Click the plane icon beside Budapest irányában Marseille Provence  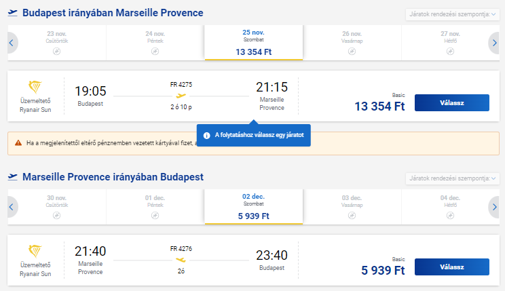pos(13,13)
